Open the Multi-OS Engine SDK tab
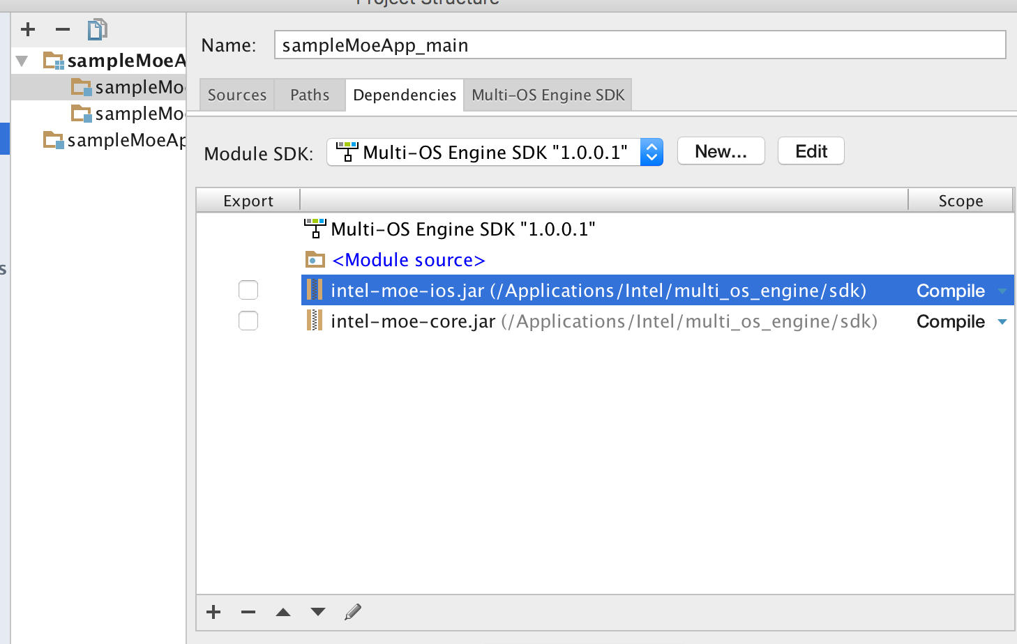This screenshot has width=1017, height=644. [548, 95]
